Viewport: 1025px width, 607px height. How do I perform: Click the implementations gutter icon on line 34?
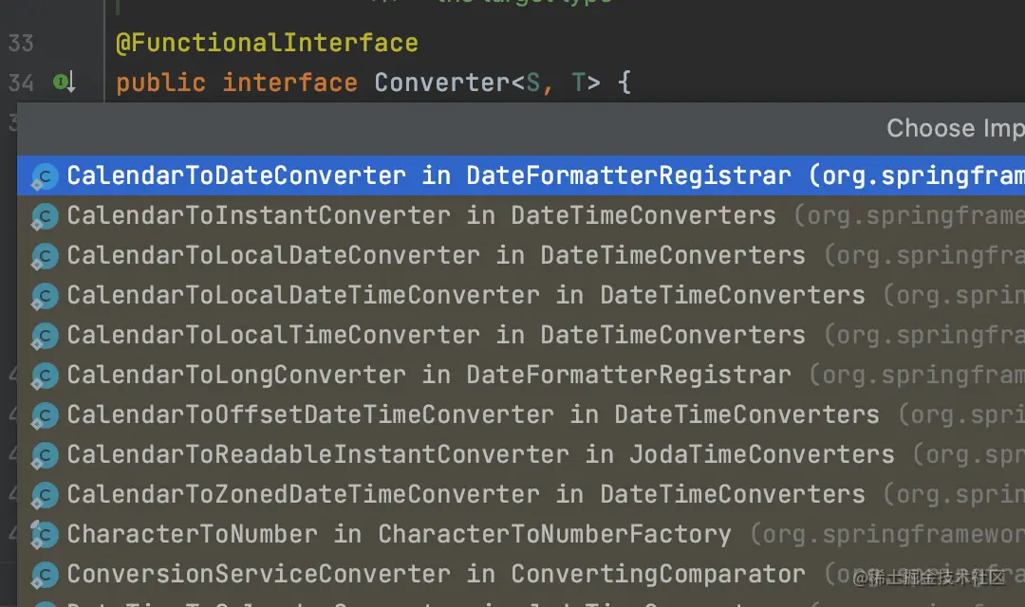click(65, 83)
